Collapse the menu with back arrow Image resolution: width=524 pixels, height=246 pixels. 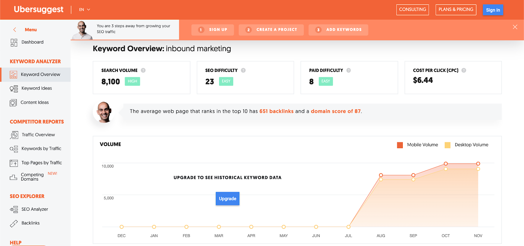click(x=15, y=30)
